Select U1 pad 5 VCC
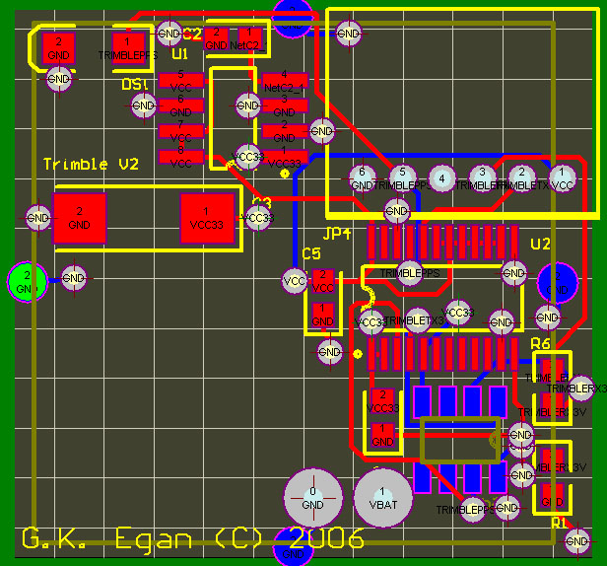 pyautogui.click(x=180, y=81)
